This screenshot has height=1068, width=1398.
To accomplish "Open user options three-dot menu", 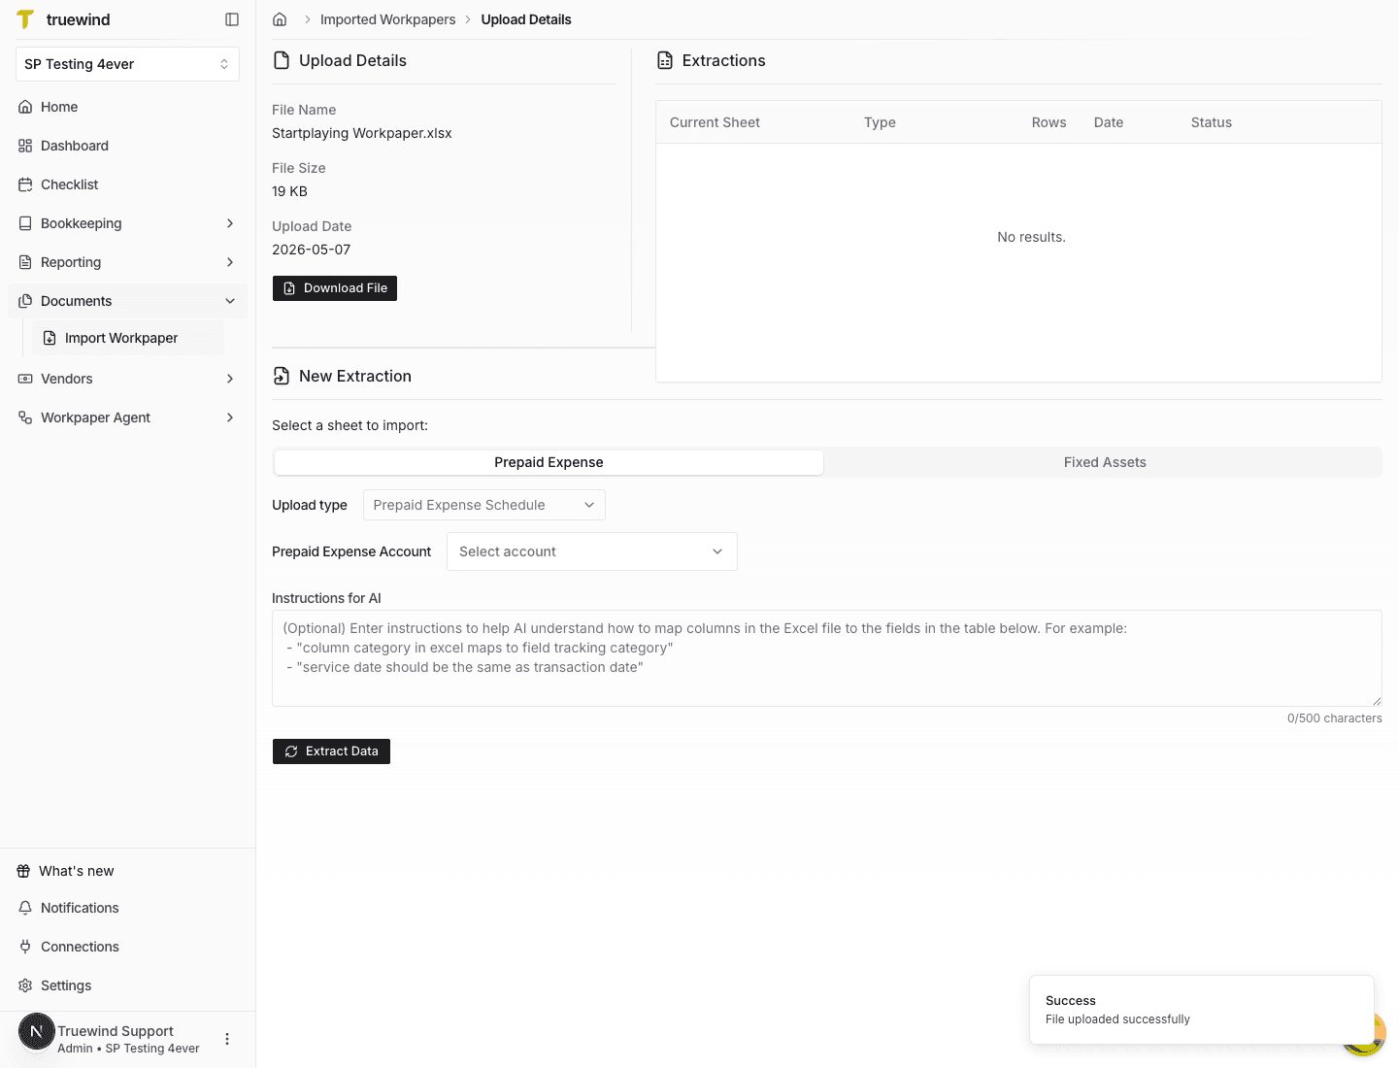I will 227,1039.
